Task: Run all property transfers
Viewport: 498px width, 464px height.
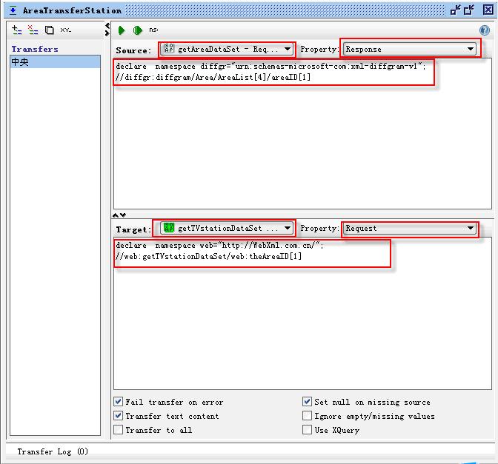Action: (x=137, y=30)
